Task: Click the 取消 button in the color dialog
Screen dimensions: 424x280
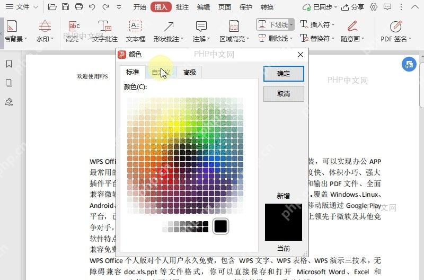Action: coord(284,94)
